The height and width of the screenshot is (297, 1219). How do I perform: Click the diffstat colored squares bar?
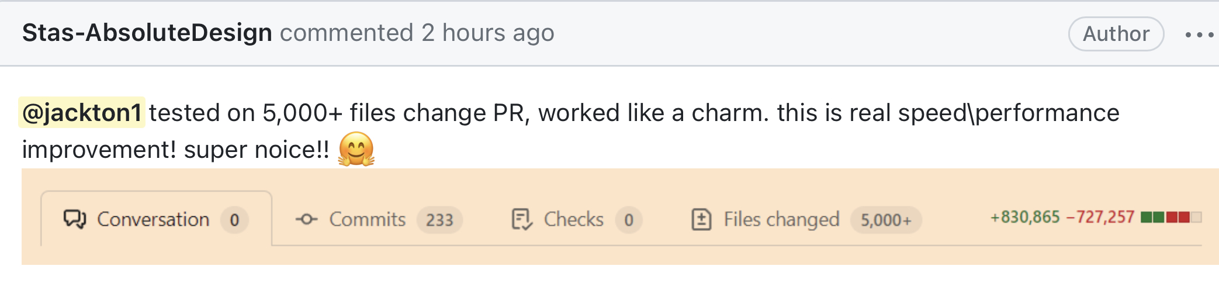(1171, 217)
